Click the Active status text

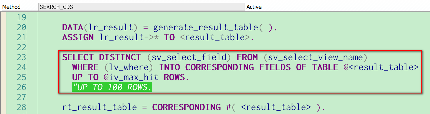(254, 7)
